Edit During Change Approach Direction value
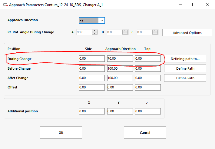Image resolution: width=215 pixels, height=149 pixels. click(x=120, y=59)
